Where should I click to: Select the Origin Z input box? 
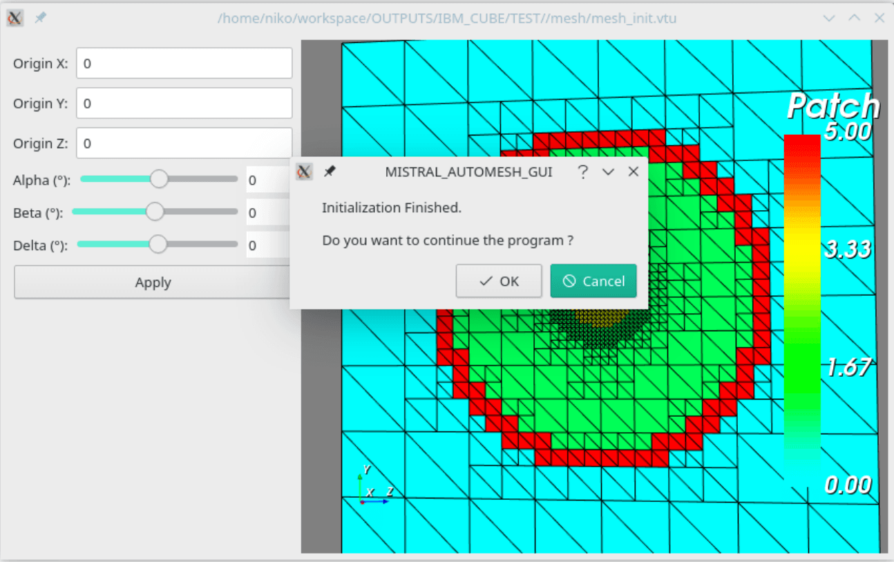pyautogui.click(x=184, y=144)
